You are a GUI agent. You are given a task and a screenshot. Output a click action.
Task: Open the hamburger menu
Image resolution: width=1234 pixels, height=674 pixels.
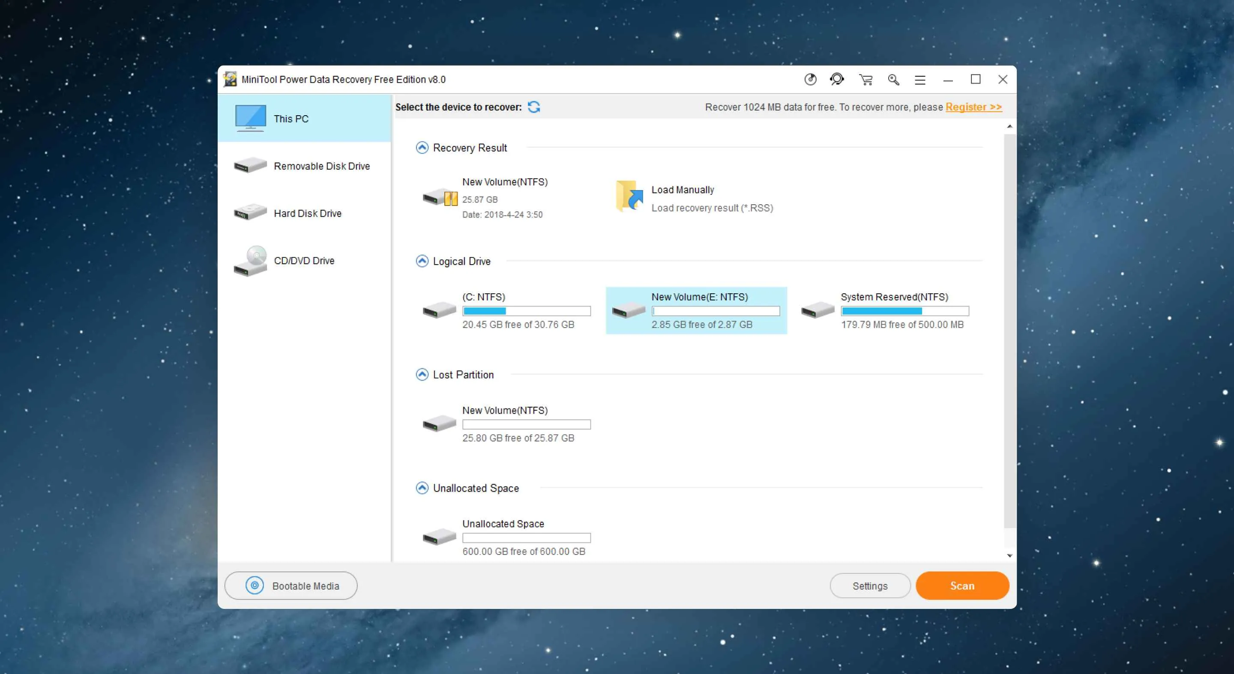tap(920, 80)
